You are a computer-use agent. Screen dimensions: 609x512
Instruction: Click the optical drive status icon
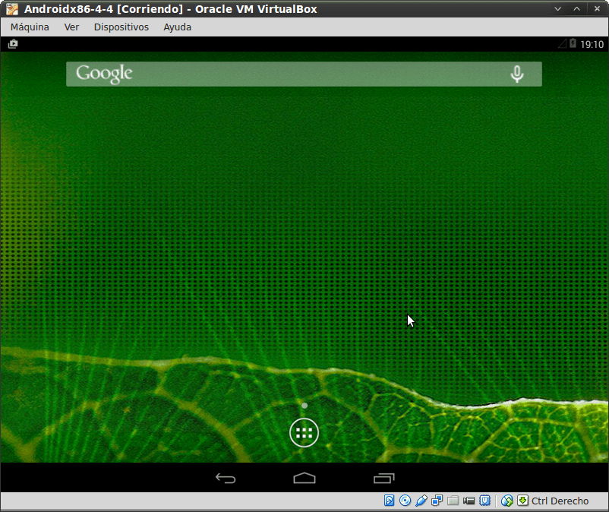[404, 501]
